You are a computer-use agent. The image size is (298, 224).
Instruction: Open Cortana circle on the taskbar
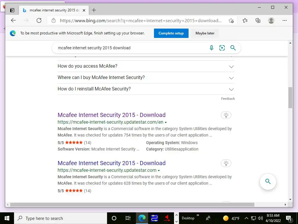pos(114,218)
